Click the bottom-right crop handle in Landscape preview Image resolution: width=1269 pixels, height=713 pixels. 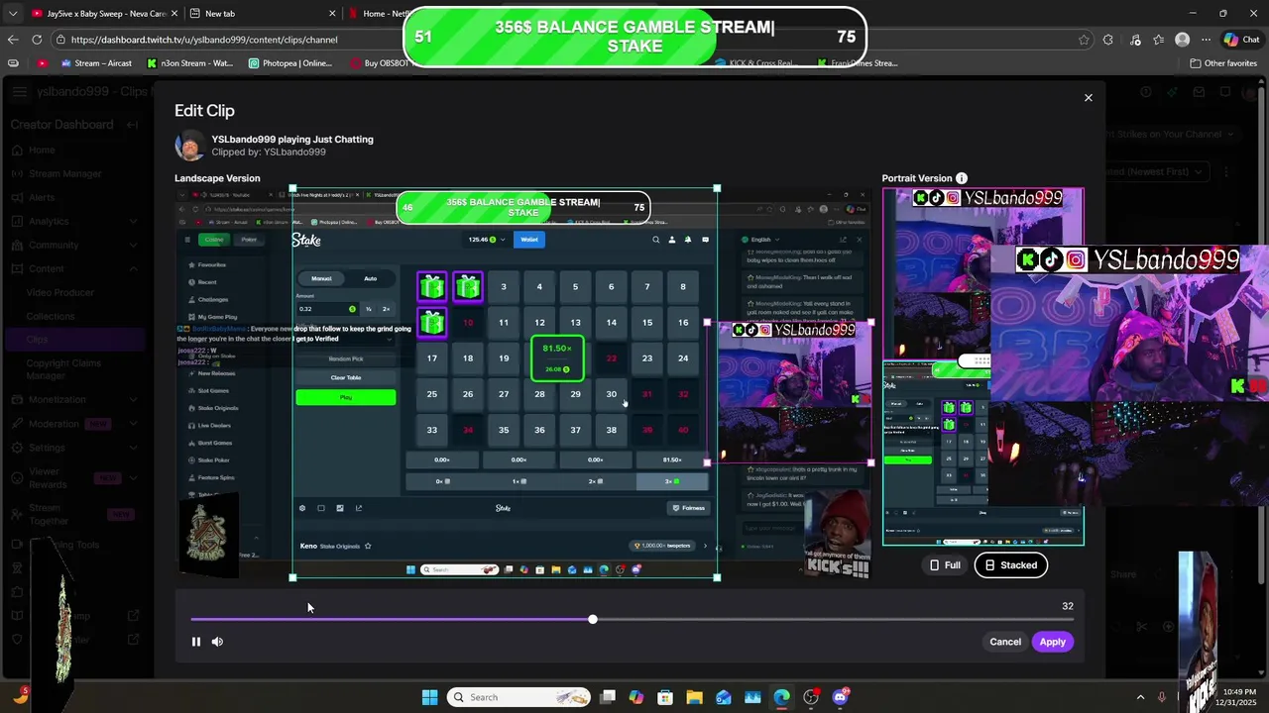pyautogui.click(x=717, y=577)
